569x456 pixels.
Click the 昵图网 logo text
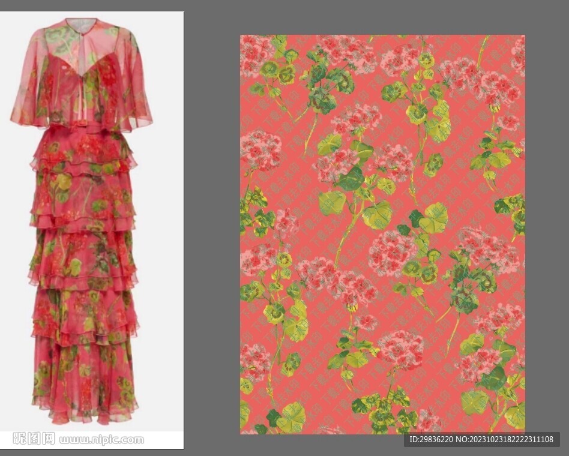point(34,439)
